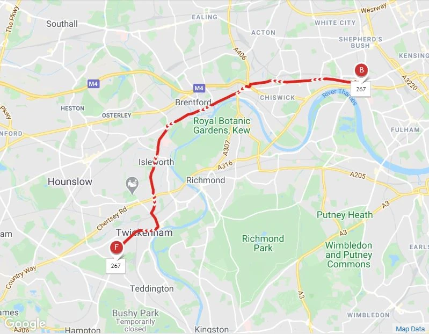Screen dimensions: 429x334
Task: Click the River Thames label
Action: coord(340,97)
